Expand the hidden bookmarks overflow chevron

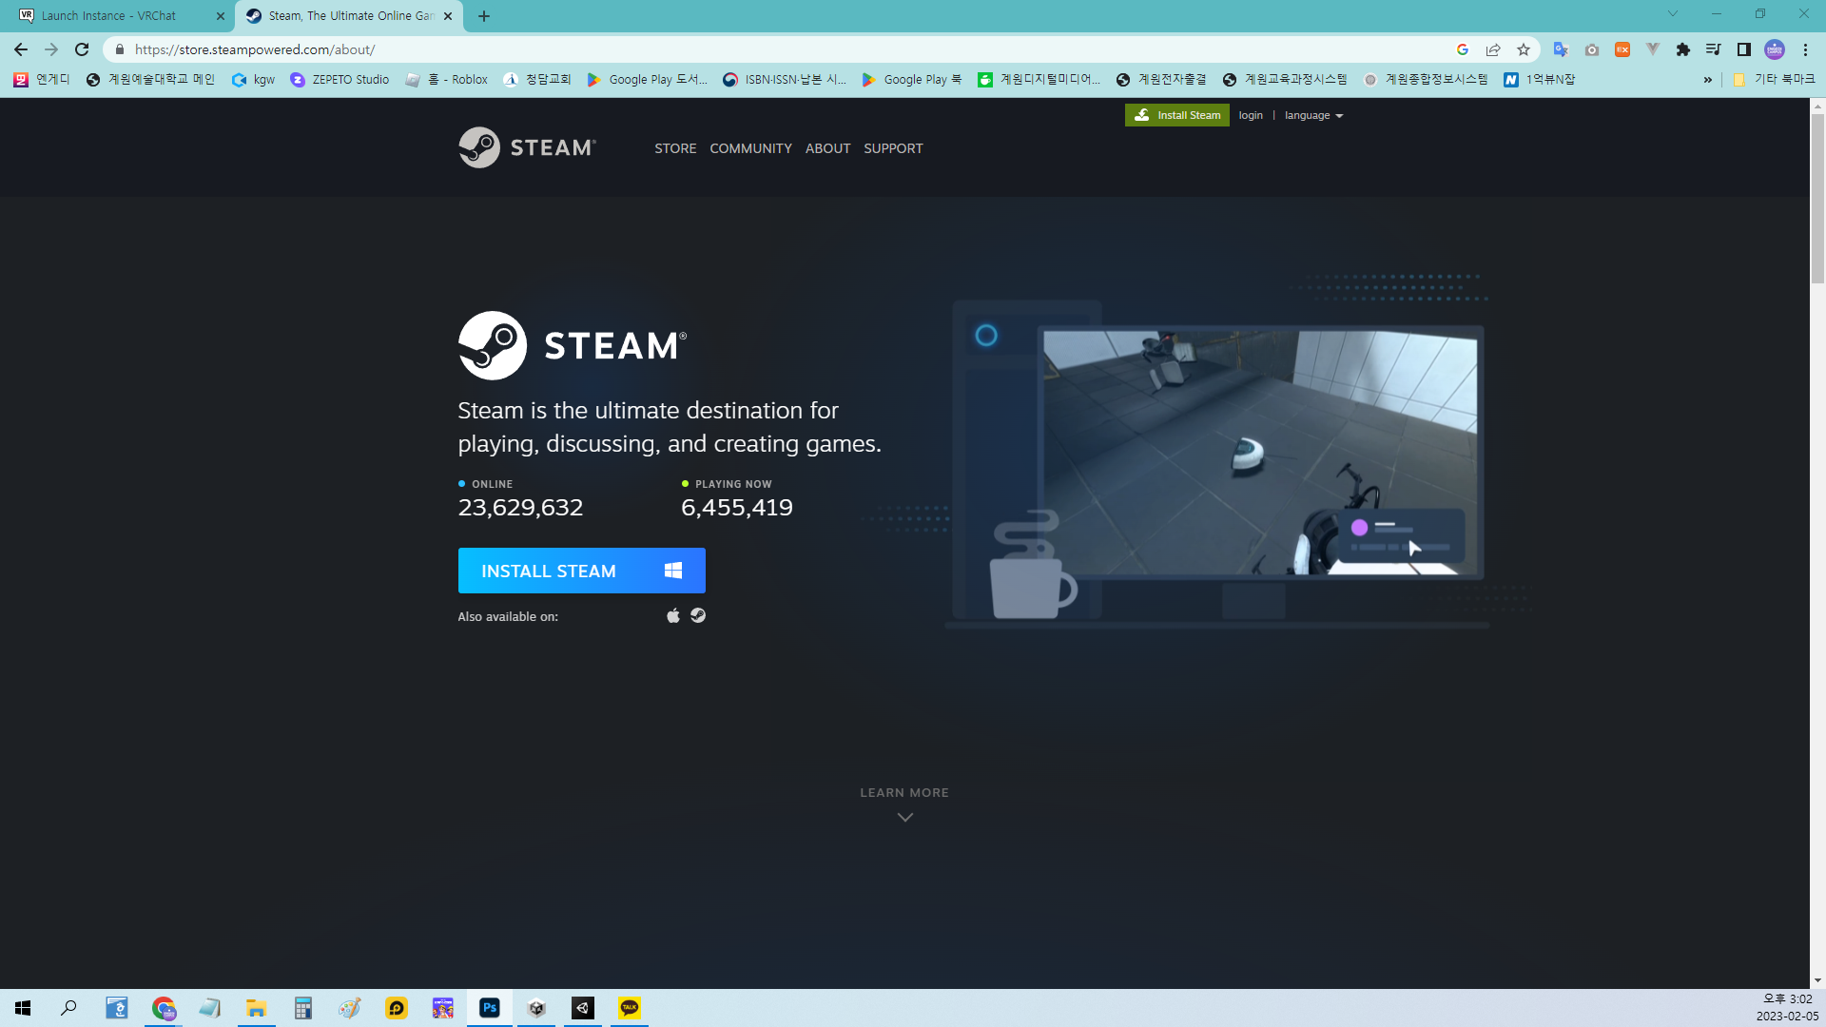point(1708,80)
